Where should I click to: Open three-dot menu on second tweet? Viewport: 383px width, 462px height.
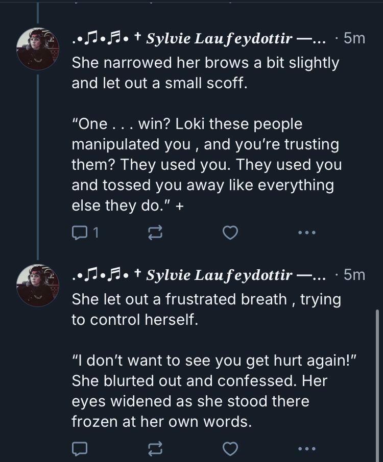tap(307, 449)
